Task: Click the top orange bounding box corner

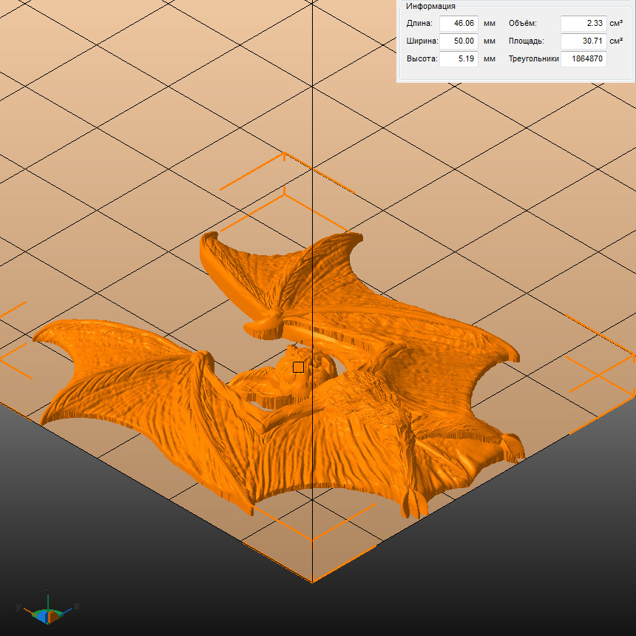Action: [x=285, y=155]
